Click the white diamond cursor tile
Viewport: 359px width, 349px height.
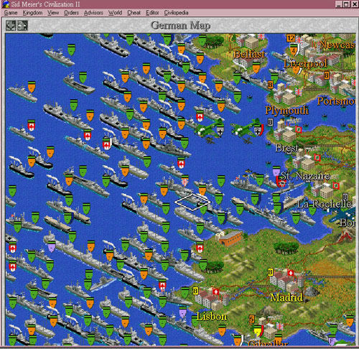tap(192, 203)
